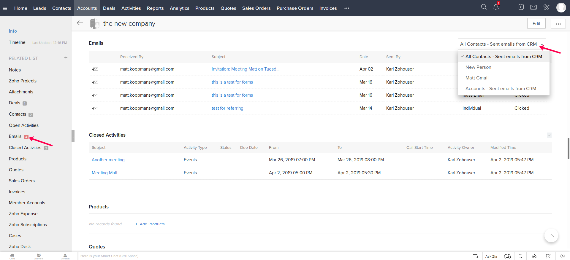Click the screen share icon in the bottom bar

pos(476,256)
